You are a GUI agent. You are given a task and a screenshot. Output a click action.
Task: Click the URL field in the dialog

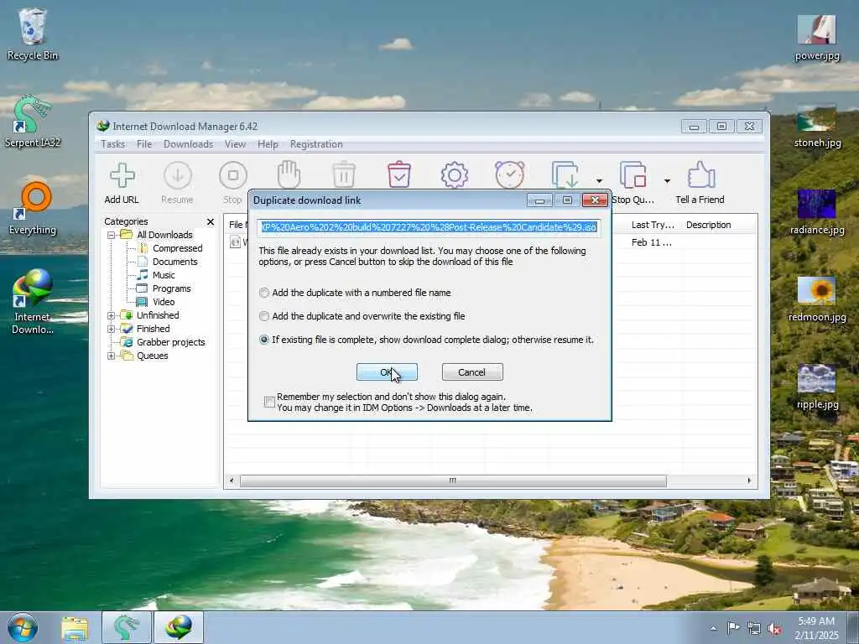click(x=429, y=227)
